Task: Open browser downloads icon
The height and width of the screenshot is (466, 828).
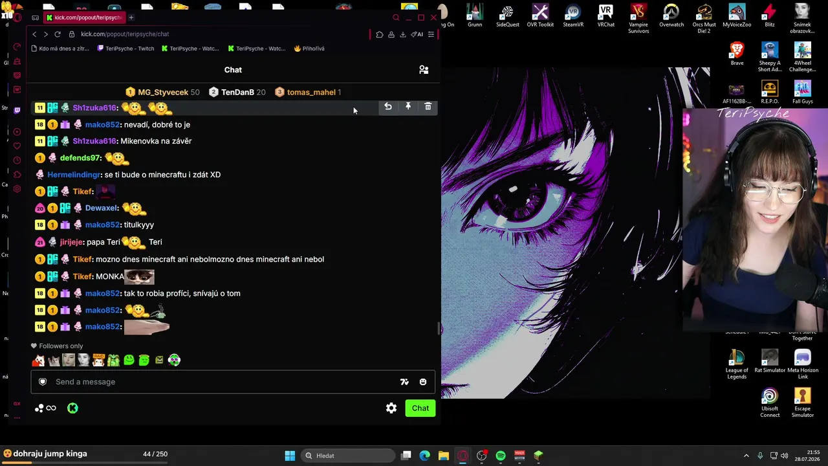Action: click(403, 34)
